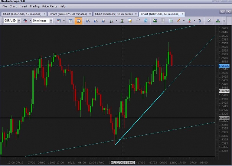
Task: Close the EUR/USD 15 minutes chart tab
Action: pyautogui.click(x=45, y=14)
